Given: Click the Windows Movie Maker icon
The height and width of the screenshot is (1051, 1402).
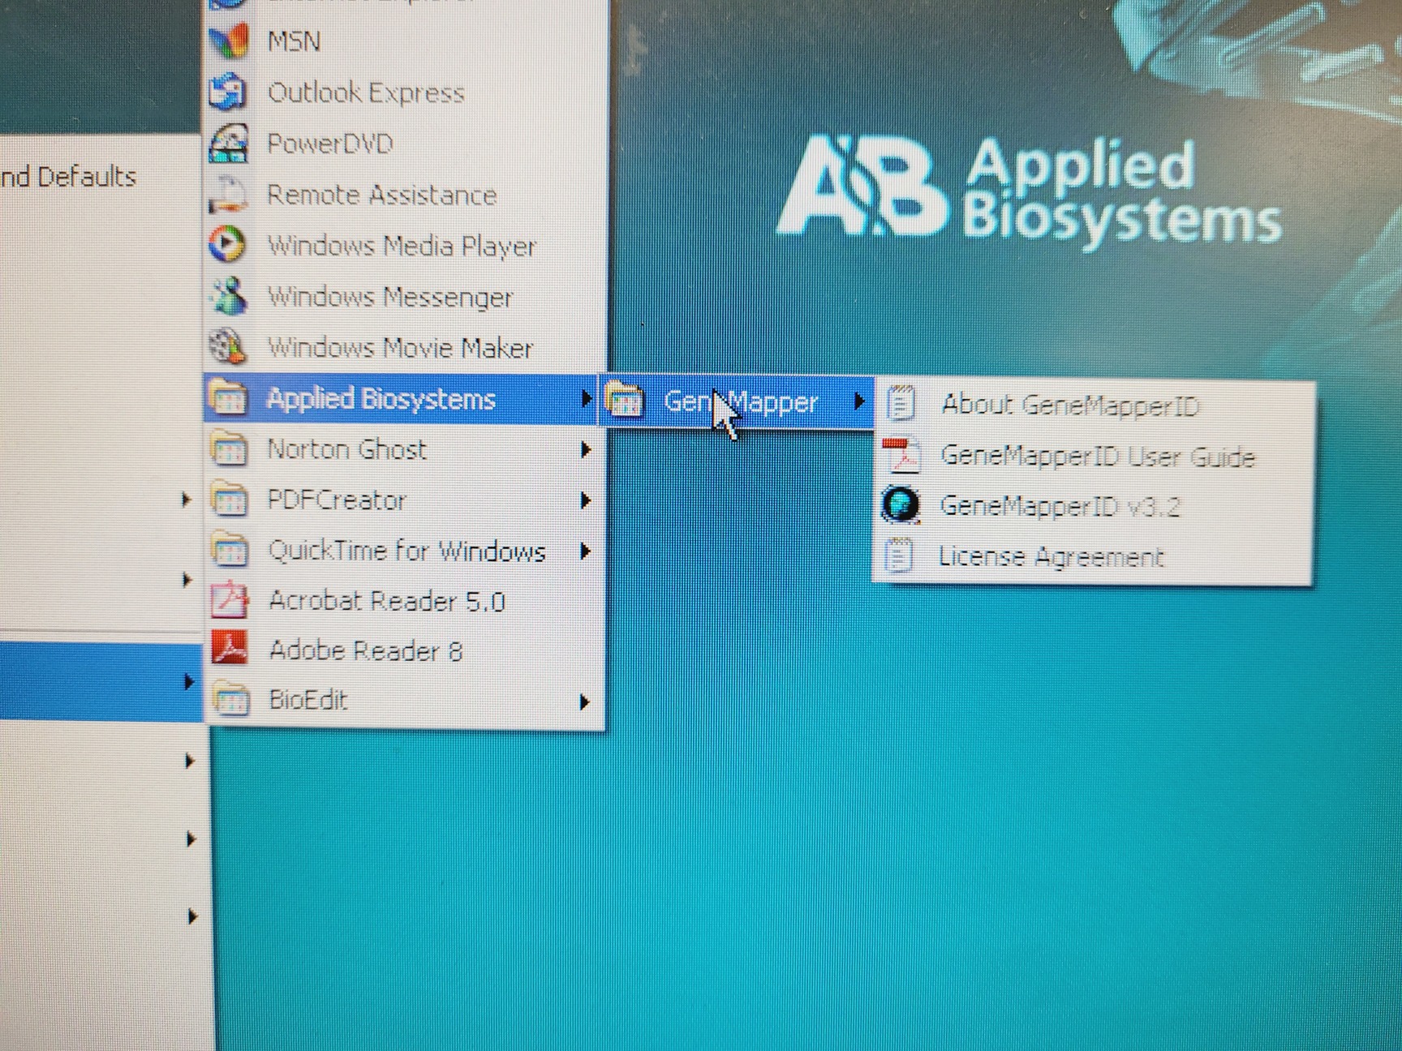Looking at the screenshot, I should point(228,347).
